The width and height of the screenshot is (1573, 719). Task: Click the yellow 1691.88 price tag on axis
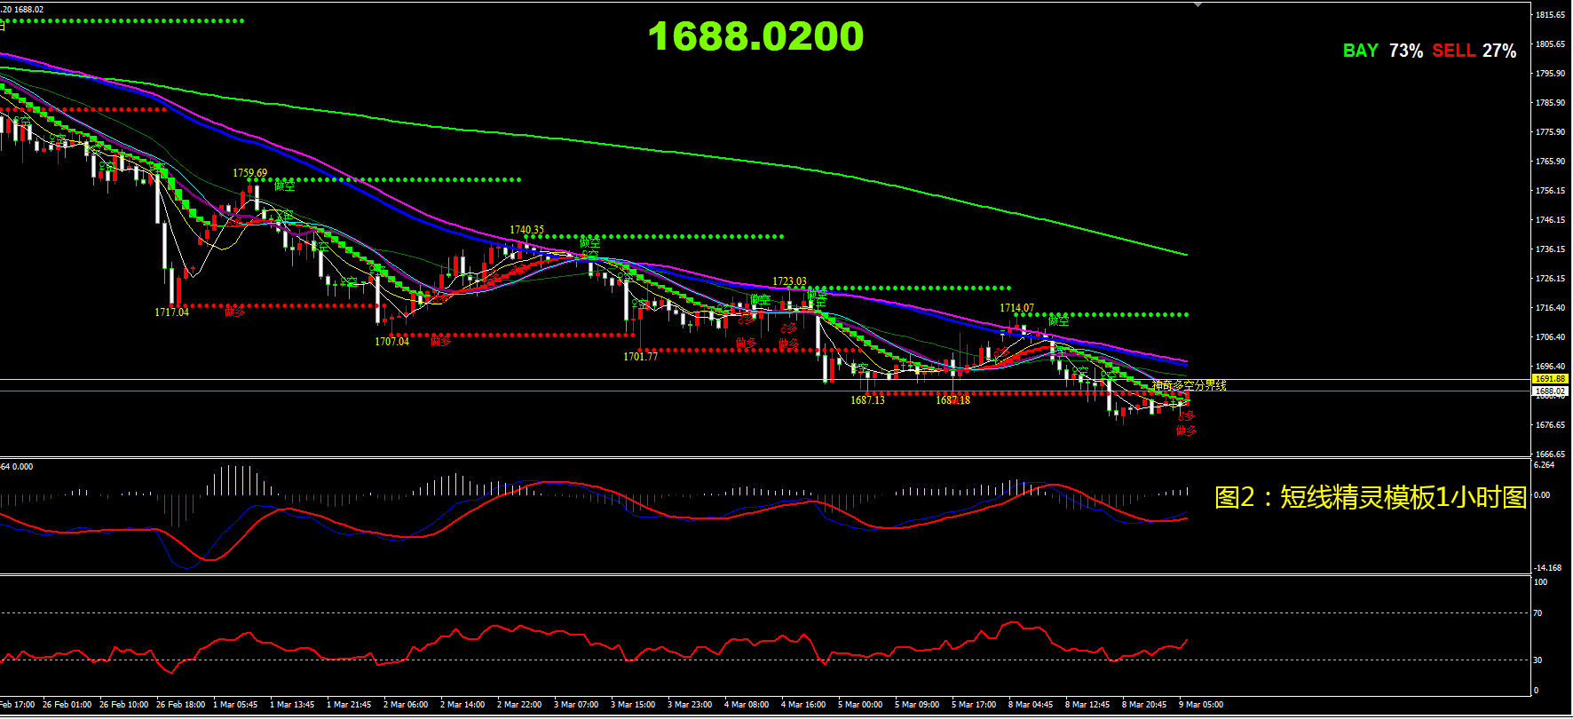coord(1551,379)
